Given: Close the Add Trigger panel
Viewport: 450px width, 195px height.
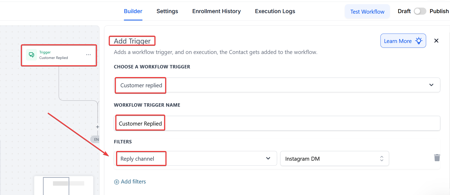Looking at the screenshot, I should tap(436, 41).
